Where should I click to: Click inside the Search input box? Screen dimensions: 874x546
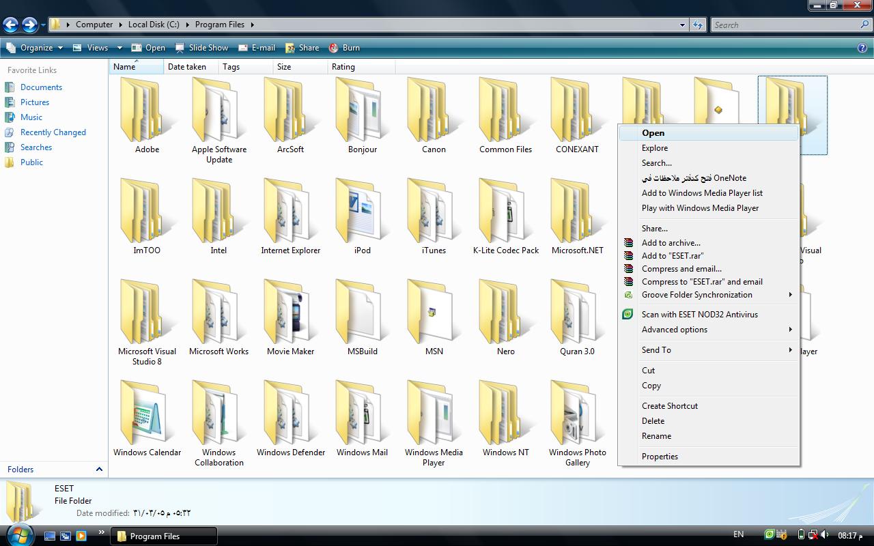pyautogui.click(x=785, y=25)
